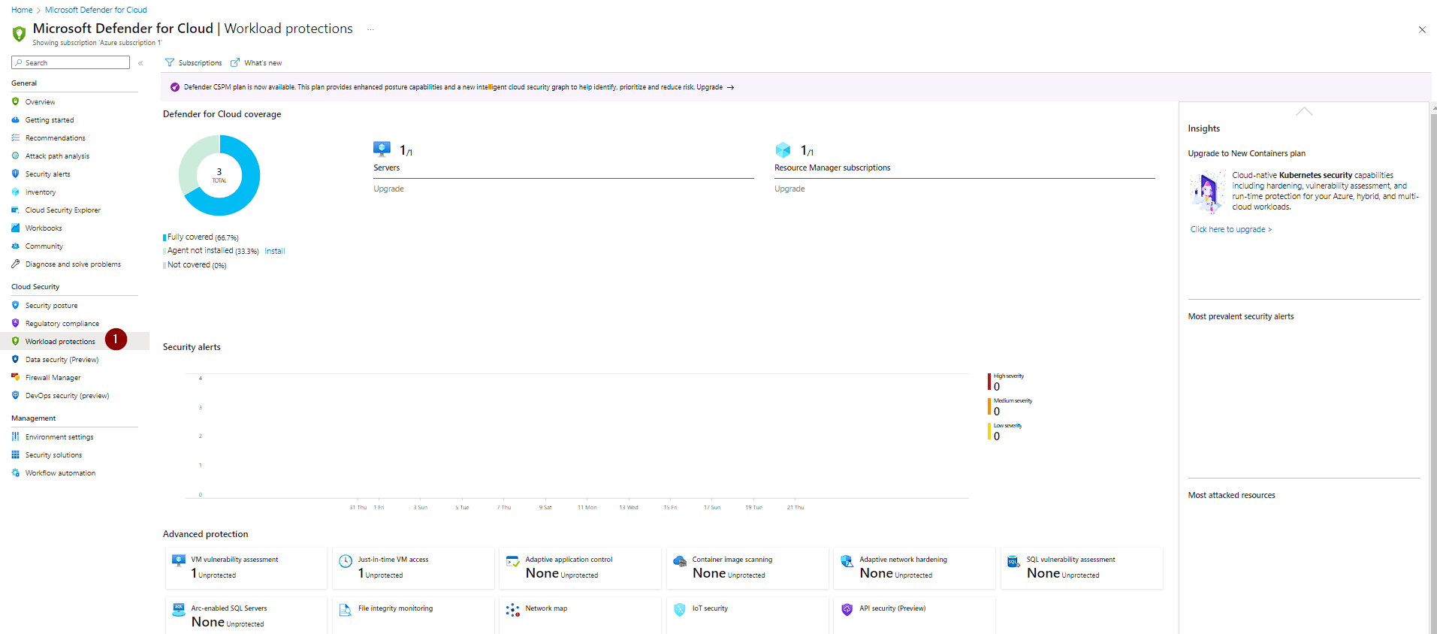Click the Medium severity orange indicator
The image size is (1437, 634).
[989, 406]
